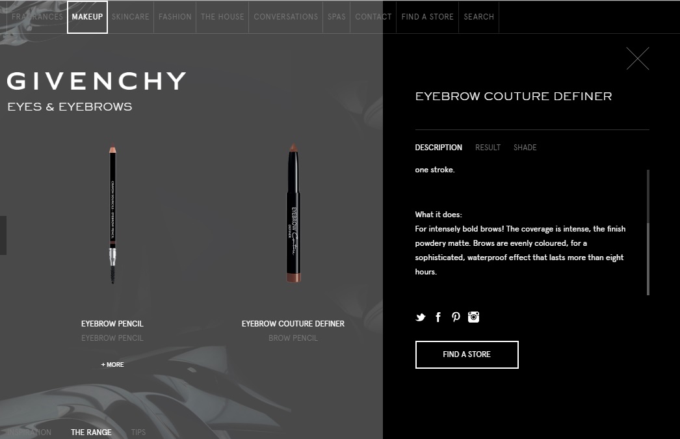Screen dimensions: 680x439
Task: Open Search in the top navigation
Action: (478, 17)
